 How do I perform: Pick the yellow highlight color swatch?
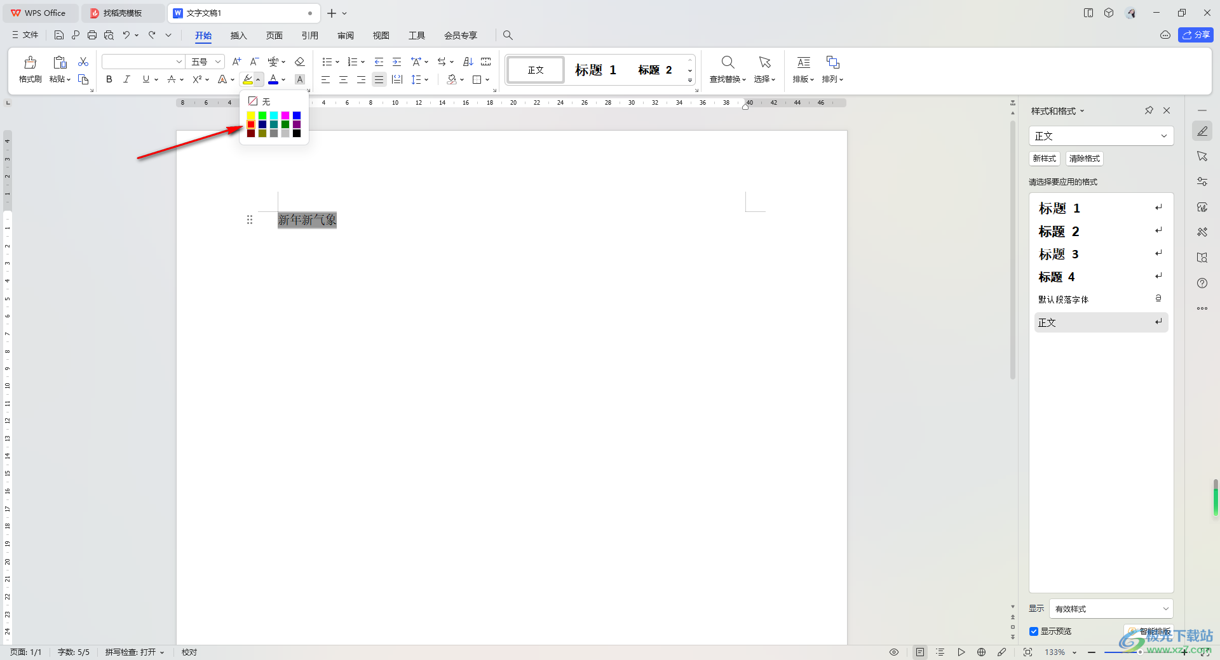click(x=251, y=115)
